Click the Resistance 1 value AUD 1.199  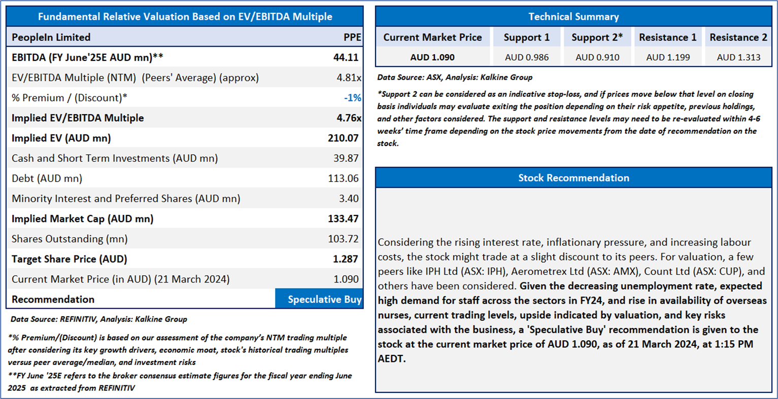(x=668, y=57)
